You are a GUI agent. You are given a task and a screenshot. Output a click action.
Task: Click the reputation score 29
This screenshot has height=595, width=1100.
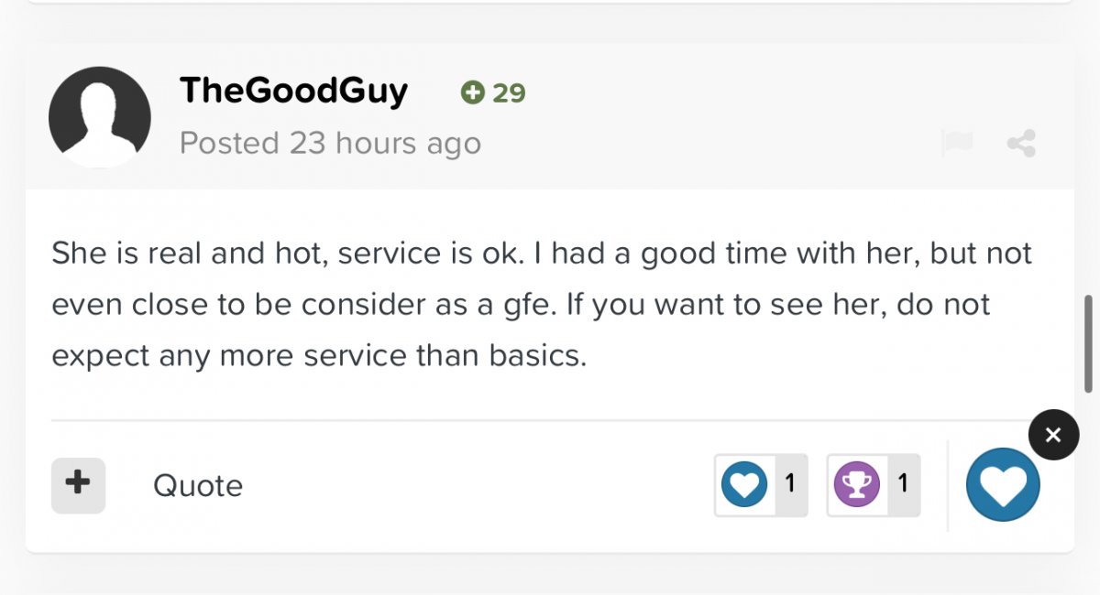[510, 93]
